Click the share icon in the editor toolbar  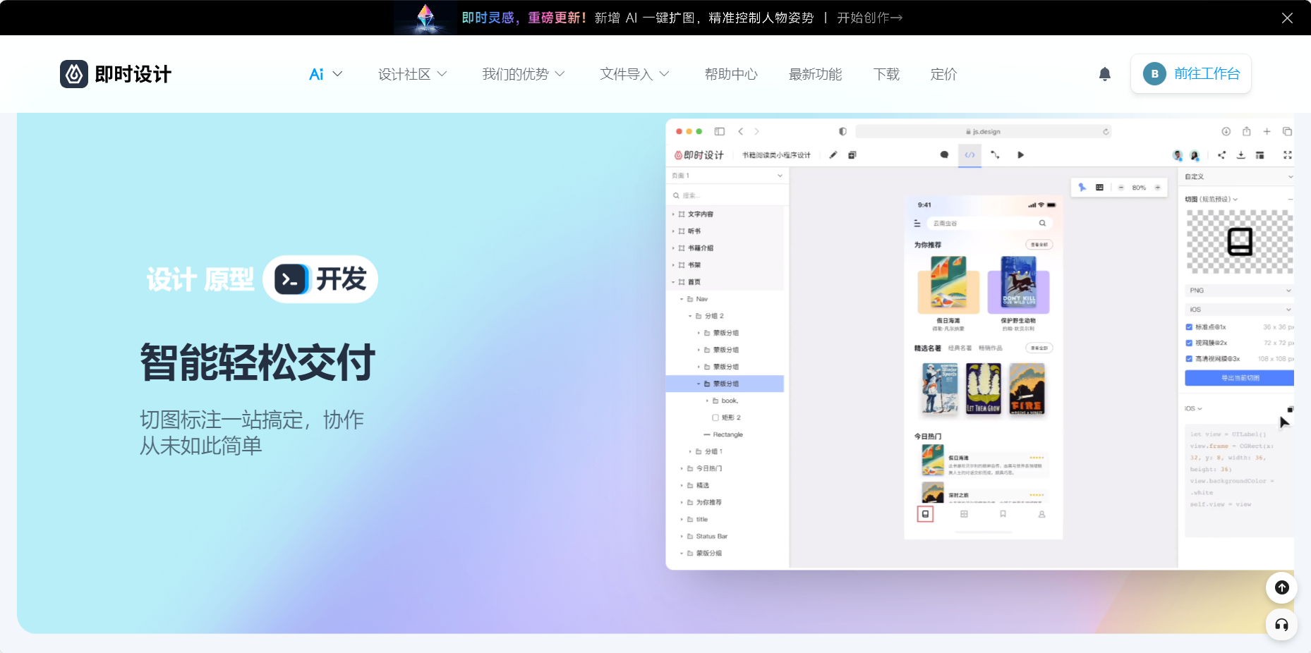coord(1221,154)
